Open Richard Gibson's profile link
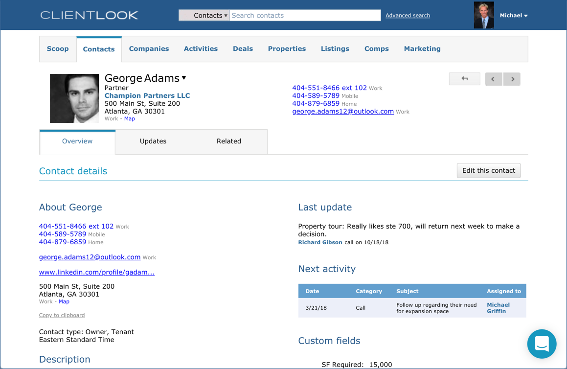Screen dimensions: 567x369 (x=320, y=242)
